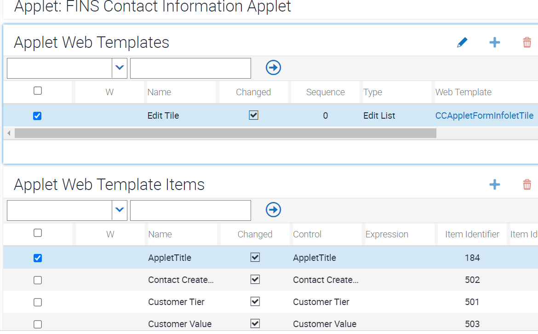538x334 pixels.
Task: Sort records by the Name column header
Action: [x=160, y=92]
